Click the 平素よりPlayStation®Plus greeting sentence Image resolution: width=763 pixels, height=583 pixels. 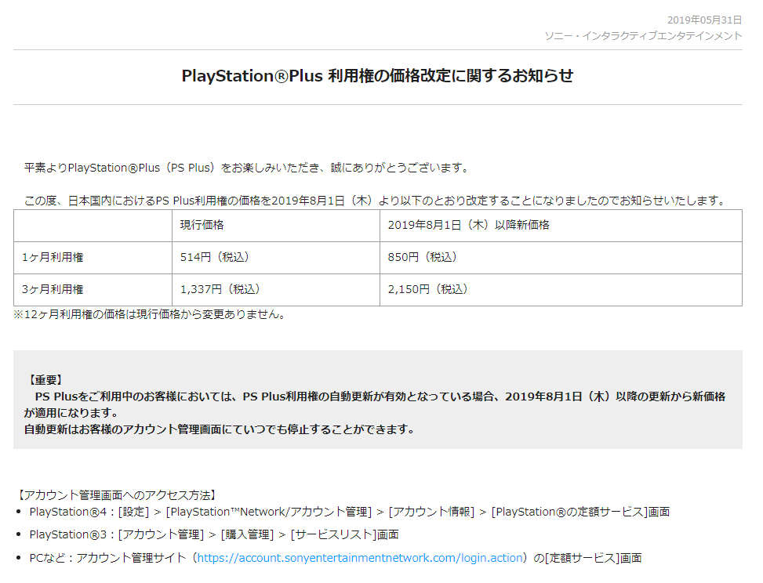[x=247, y=168]
